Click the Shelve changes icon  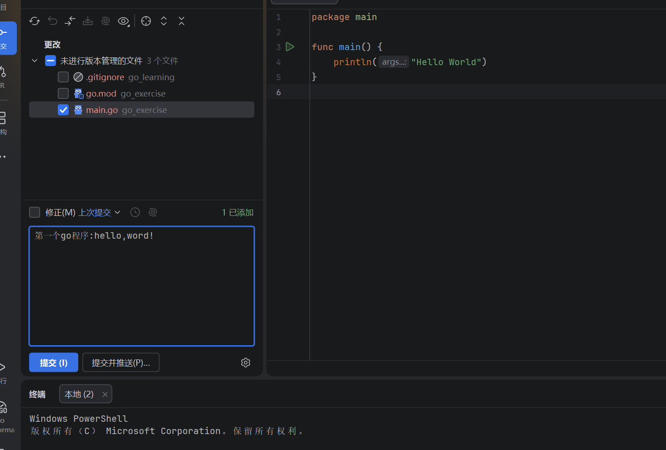(x=88, y=21)
